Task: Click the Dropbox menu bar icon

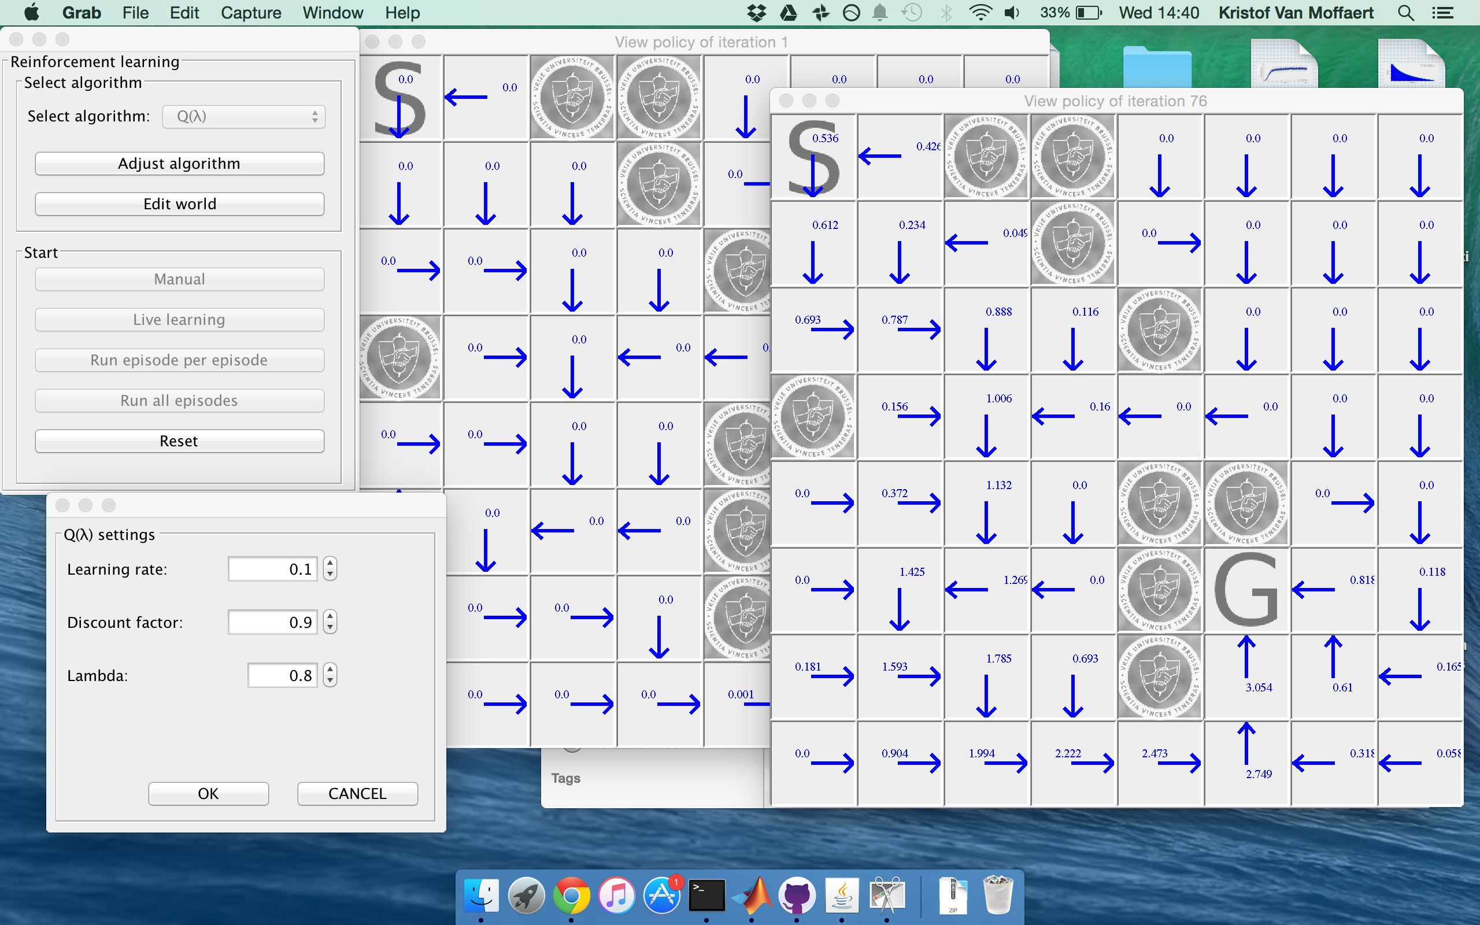Action: (757, 13)
